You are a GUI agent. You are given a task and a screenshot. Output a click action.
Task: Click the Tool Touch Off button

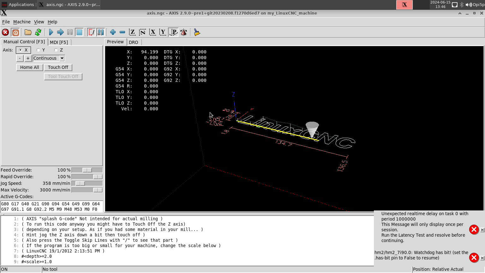pos(63,76)
